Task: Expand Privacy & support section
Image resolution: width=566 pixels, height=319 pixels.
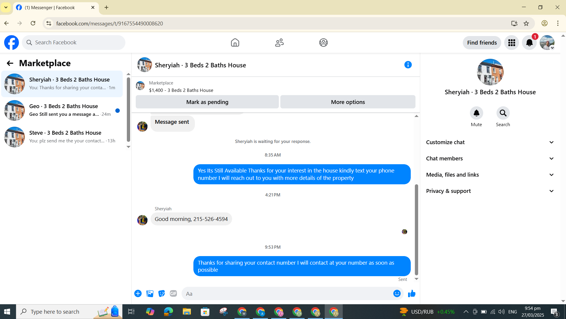Action: [490, 191]
